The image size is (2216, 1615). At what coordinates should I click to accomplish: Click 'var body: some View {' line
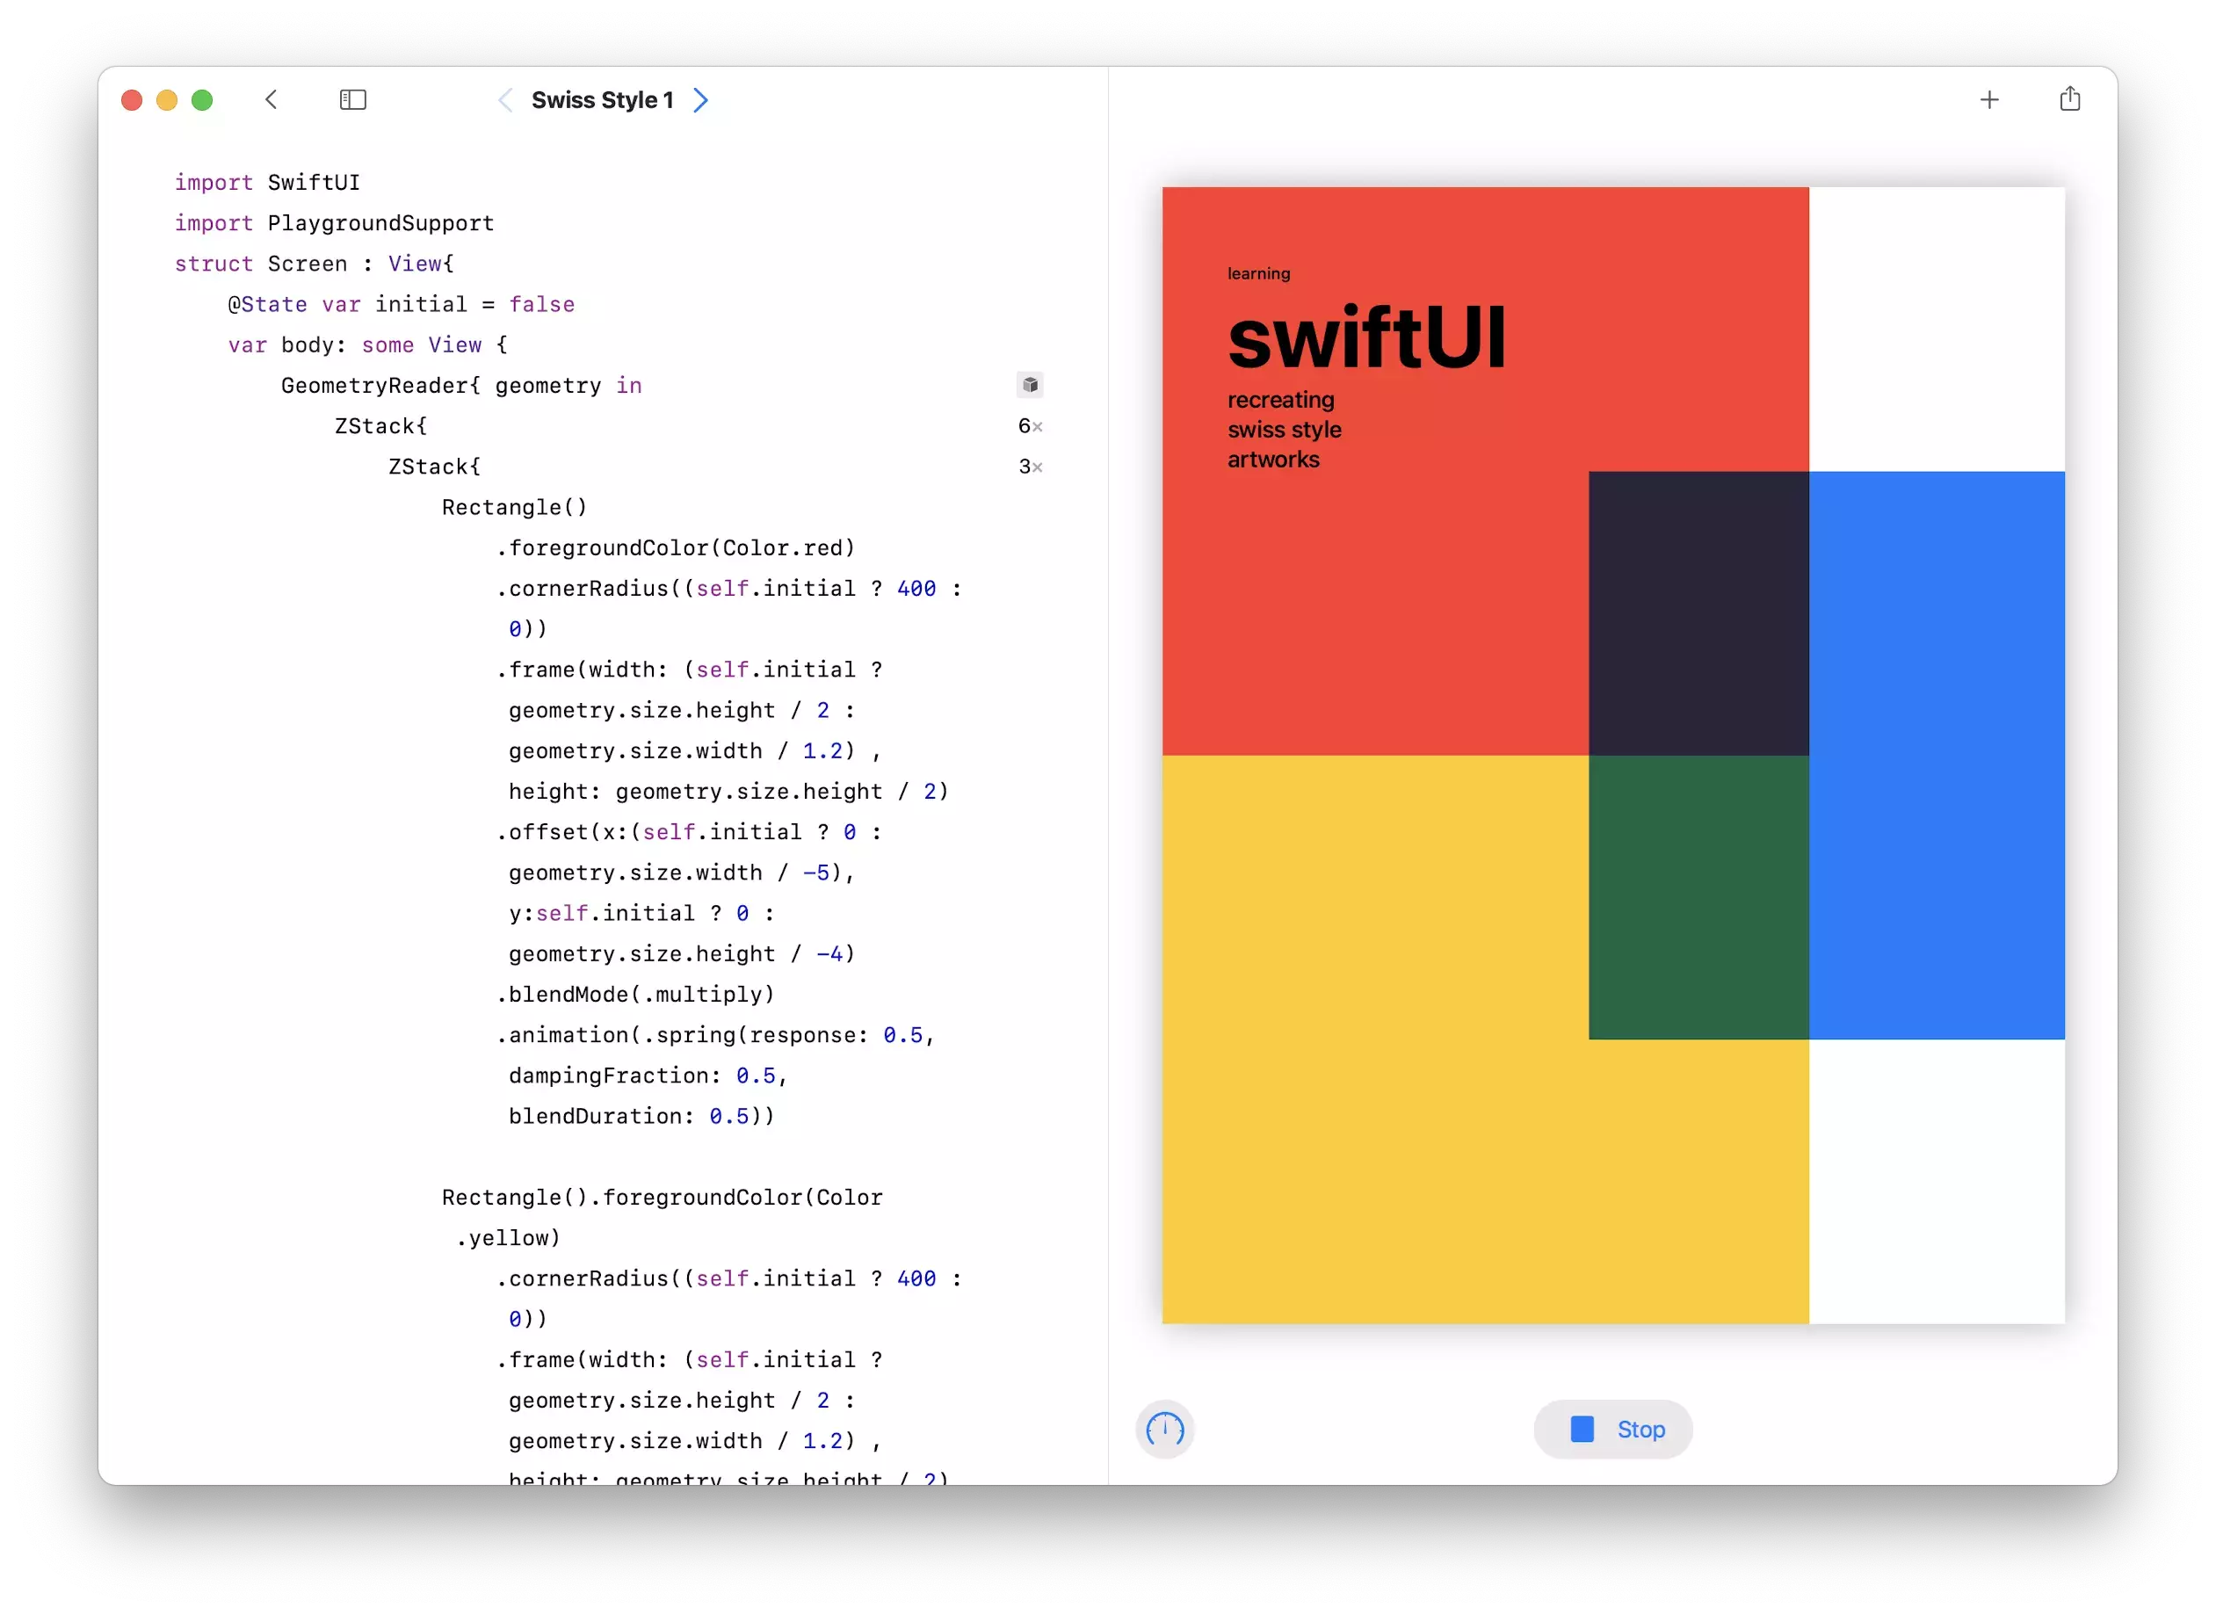(x=367, y=345)
